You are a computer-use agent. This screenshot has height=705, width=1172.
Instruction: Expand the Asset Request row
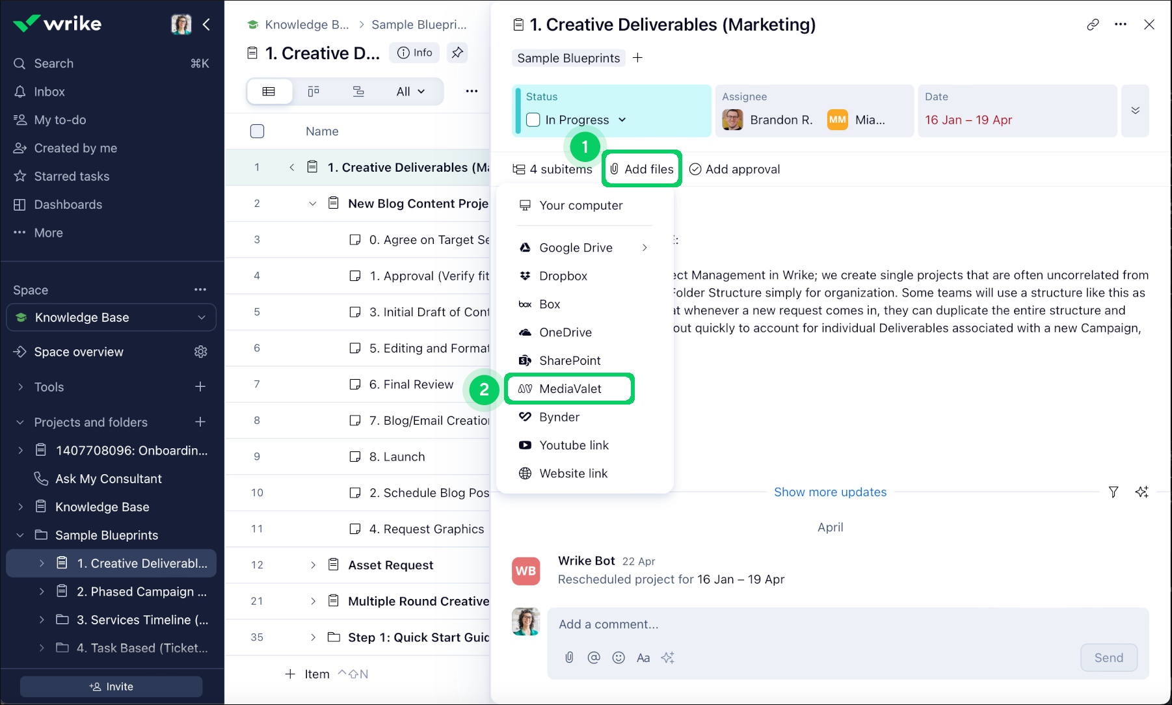(313, 565)
